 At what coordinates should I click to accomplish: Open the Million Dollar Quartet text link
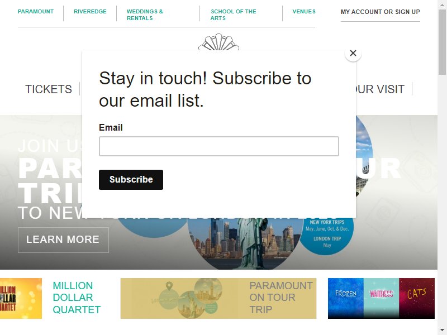tap(77, 298)
